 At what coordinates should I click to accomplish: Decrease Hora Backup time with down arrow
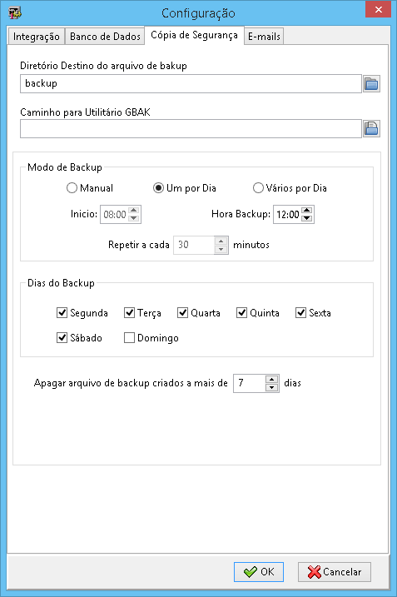pyautogui.click(x=307, y=218)
